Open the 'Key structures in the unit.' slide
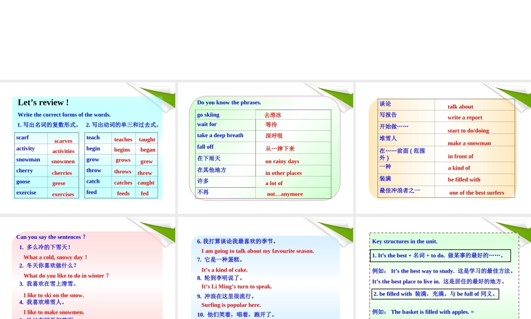531x319 pixels. tap(443, 268)
